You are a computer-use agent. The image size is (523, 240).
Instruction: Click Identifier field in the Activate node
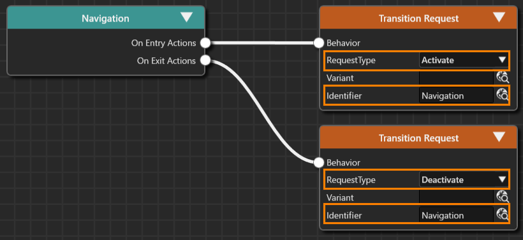coord(456,96)
